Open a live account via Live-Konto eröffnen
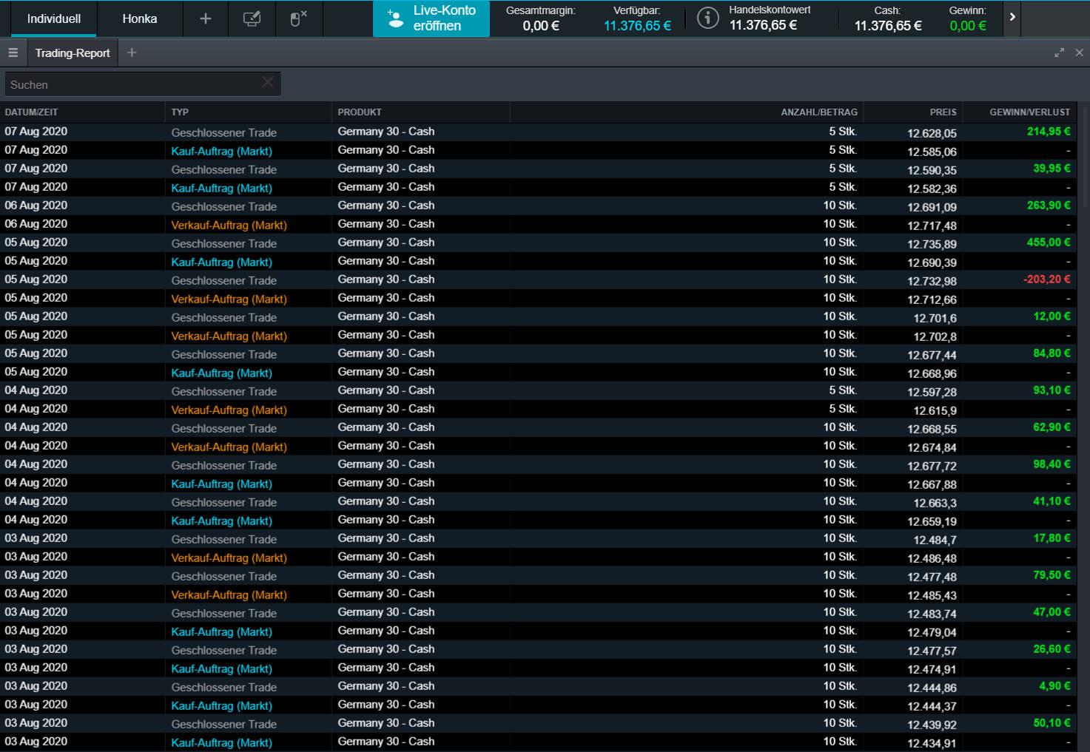The image size is (1090, 752). tap(431, 18)
